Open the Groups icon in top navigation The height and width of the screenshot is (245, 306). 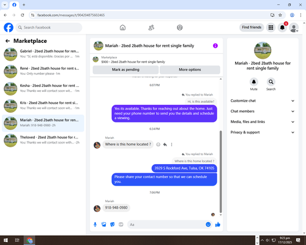coord(180,28)
